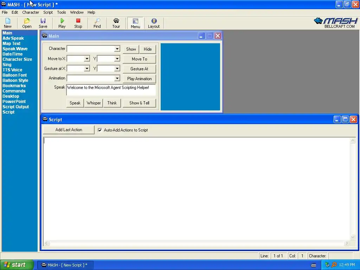Screen dimensions: 360x270
Task: Open the Tools menu
Action: tap(62, 12)
